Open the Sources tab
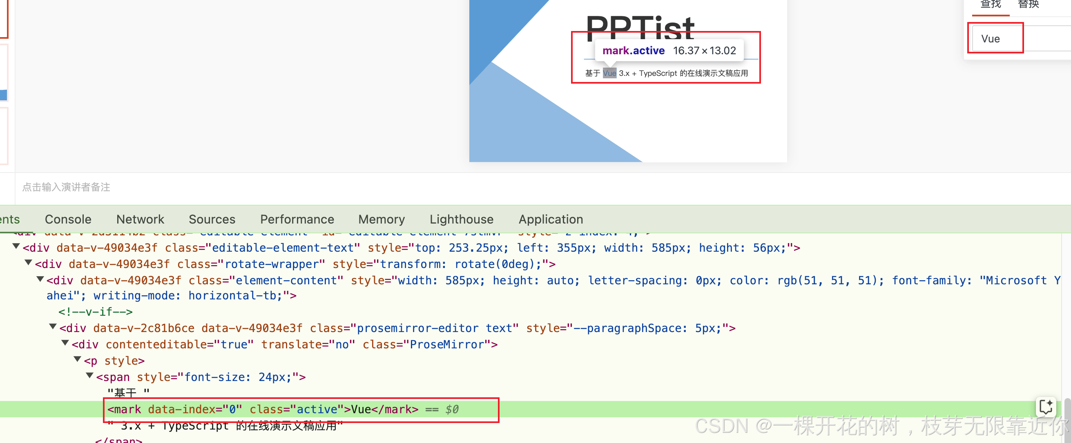The width and height of the screenshot is (1071, 443). point(212,219)
